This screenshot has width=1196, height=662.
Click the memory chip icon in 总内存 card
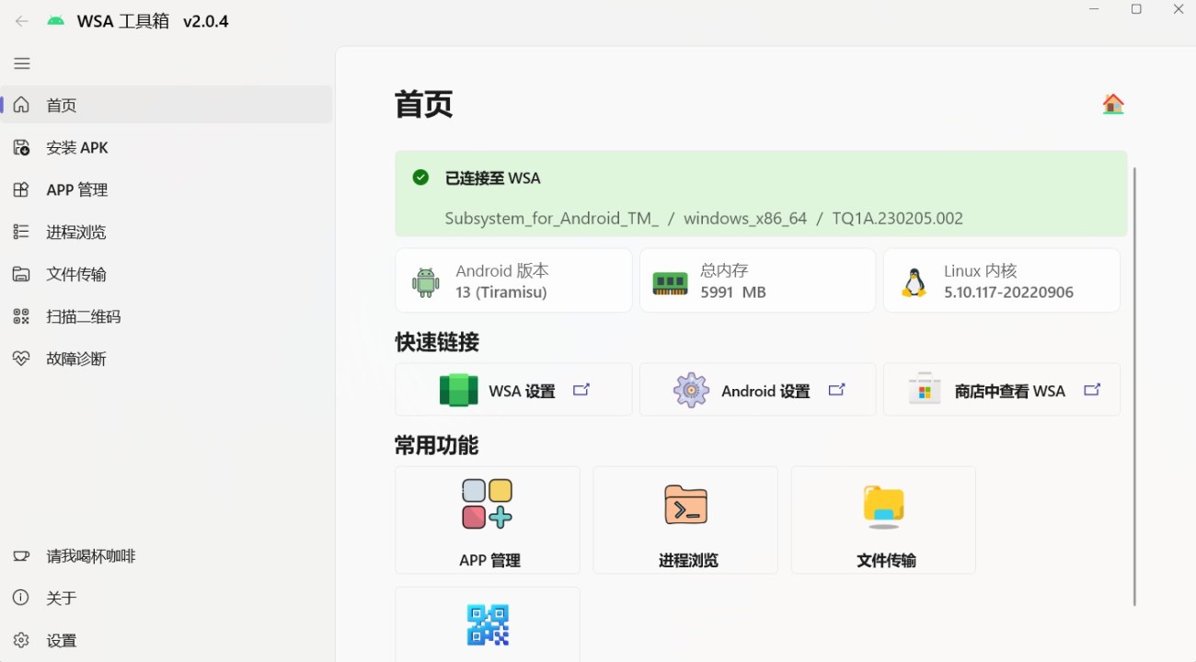coord(670,283)
